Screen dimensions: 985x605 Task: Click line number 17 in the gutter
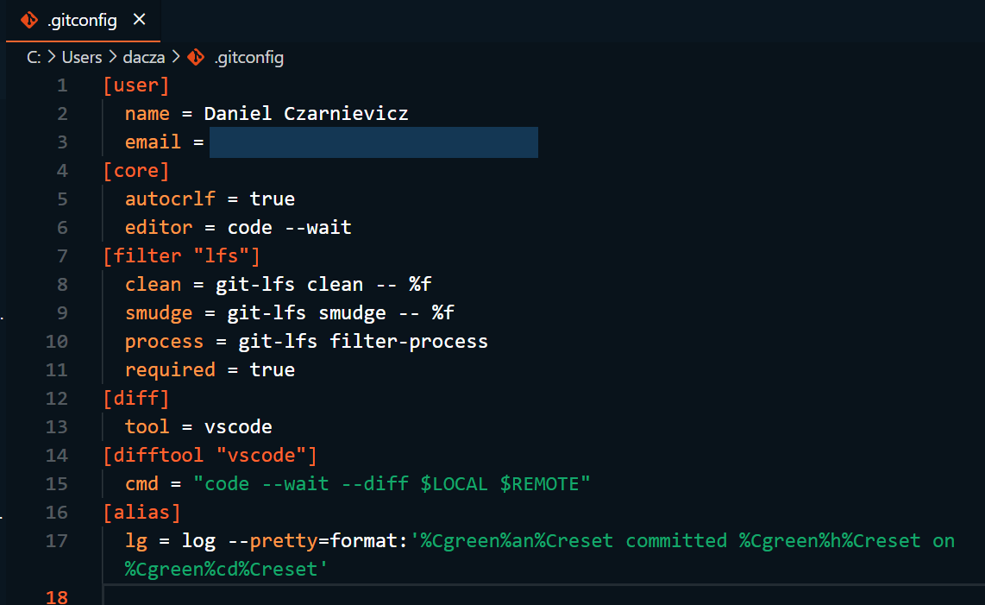coord(57,541)
